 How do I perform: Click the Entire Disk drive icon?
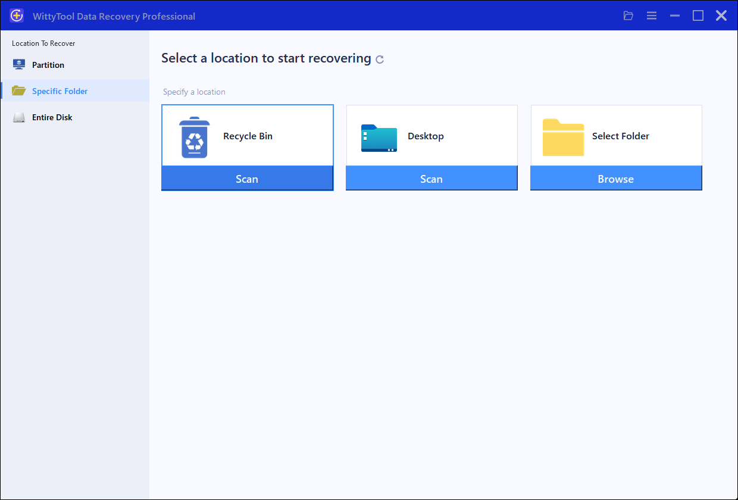(x=19, y=117)
